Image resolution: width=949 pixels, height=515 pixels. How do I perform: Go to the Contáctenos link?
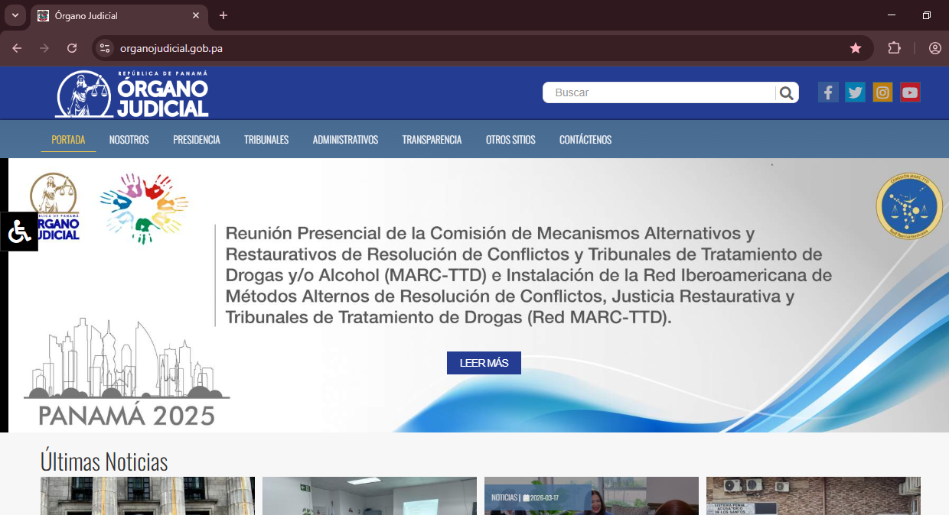[585, 140]
